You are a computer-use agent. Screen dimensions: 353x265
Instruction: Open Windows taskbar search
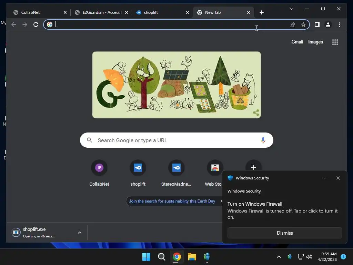161,257
